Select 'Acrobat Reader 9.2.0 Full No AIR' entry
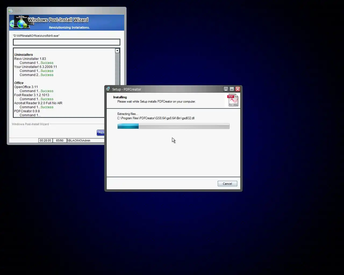 [x=38, y=103]
